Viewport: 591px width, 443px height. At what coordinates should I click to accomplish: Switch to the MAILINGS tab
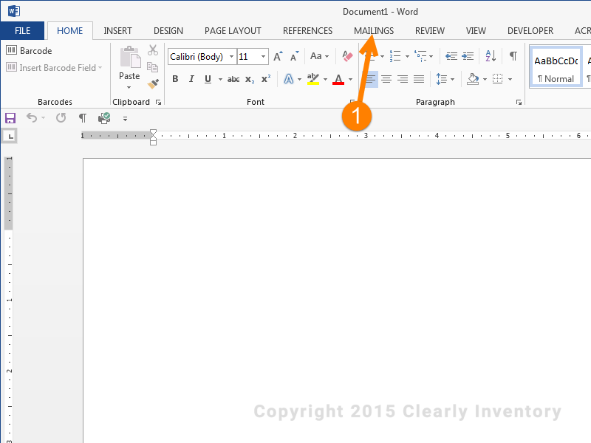coord(374,31)
